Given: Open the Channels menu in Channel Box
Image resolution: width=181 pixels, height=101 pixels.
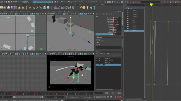Looking at the screenshot, I should click(98, 14).
